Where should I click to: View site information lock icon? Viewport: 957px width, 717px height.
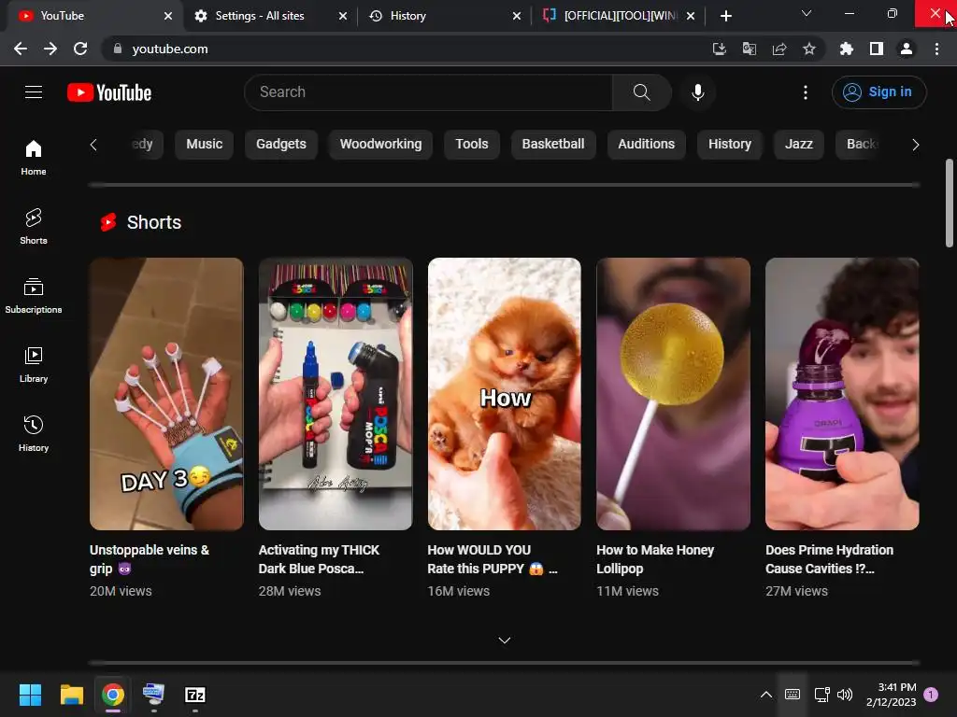tap(117, 49)
